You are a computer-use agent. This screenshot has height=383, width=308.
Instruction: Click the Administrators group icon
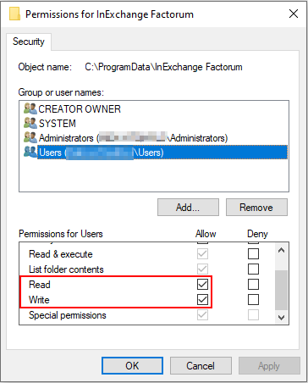(30, 137)
